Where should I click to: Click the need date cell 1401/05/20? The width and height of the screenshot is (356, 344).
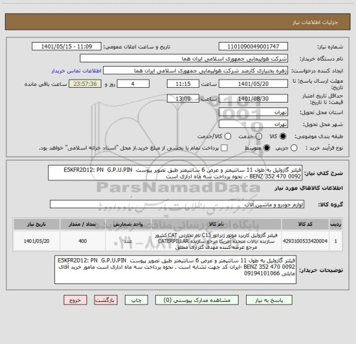tap(36, 241)
